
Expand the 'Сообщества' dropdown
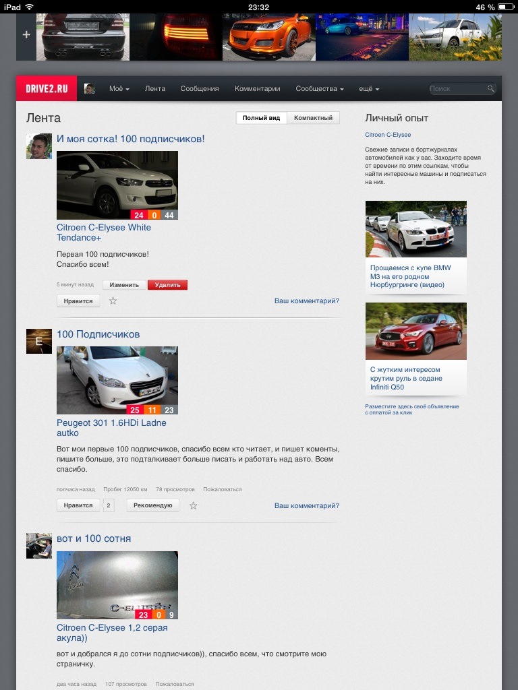click(x=319, y=88)
